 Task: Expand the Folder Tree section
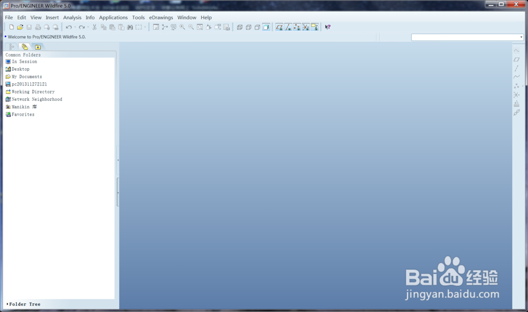(x=23, y=304)
